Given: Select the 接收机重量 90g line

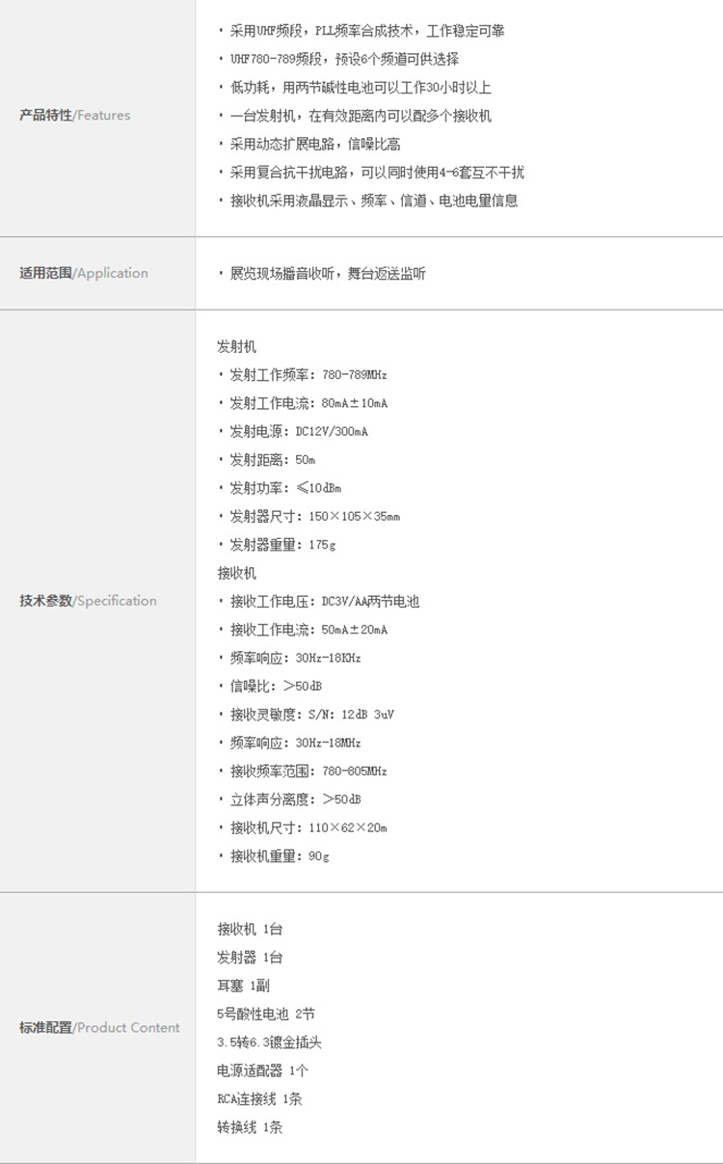Looking at the screenshot, I should click(x=279, y=855).
